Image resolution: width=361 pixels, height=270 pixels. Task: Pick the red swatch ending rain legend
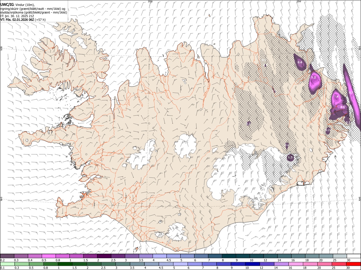353,264
